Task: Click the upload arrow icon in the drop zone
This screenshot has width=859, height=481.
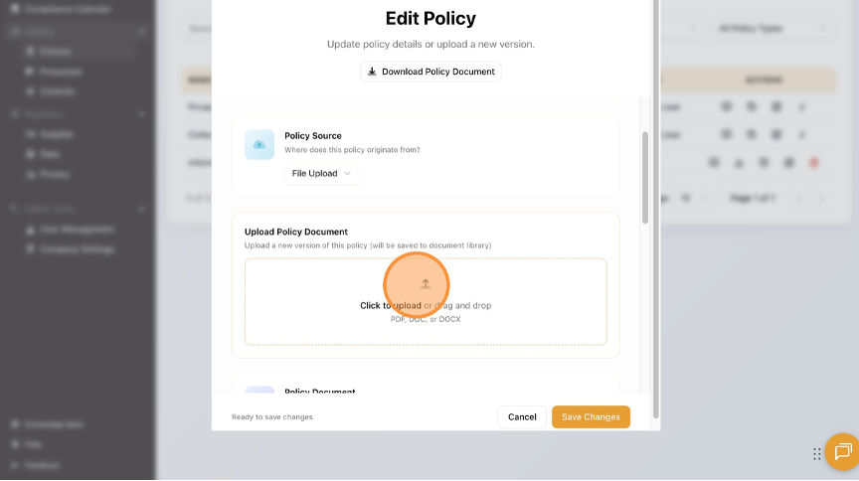Action: pos(426,284)
